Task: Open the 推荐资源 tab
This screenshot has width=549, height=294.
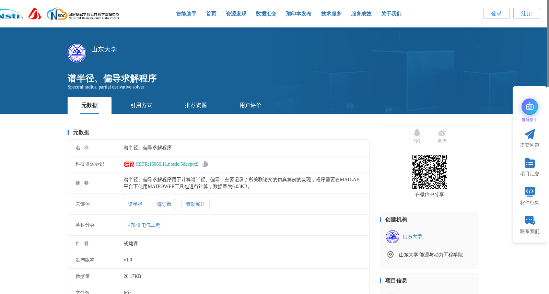Action: (196, 105)
